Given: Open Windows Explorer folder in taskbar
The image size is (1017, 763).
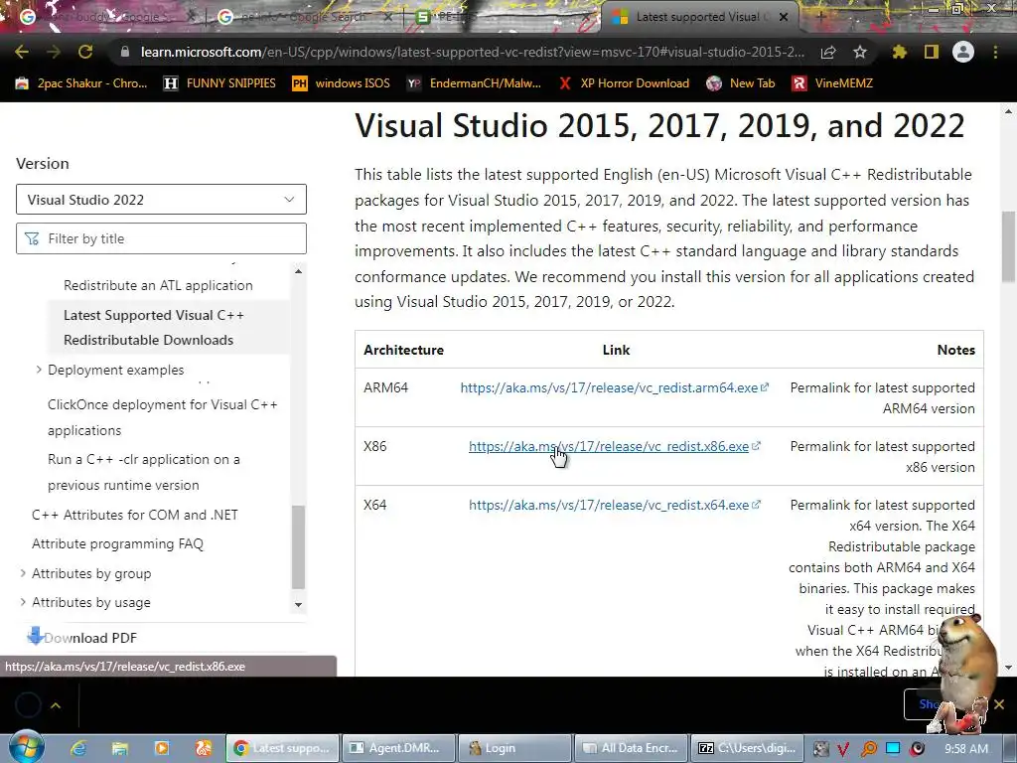Looking at the screenshot, I should [x=119, y=748].
